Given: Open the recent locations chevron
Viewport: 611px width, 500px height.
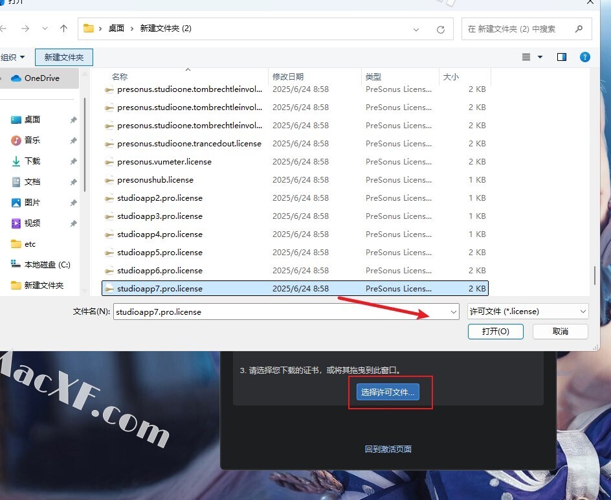Looking at the screenshot, I should 45,28.
